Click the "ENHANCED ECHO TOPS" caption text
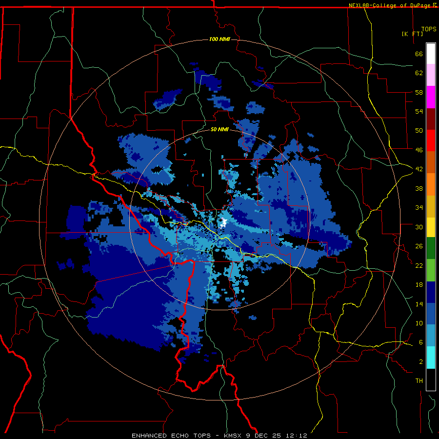This screenshot has height=439, width=439. pos(171,436)
